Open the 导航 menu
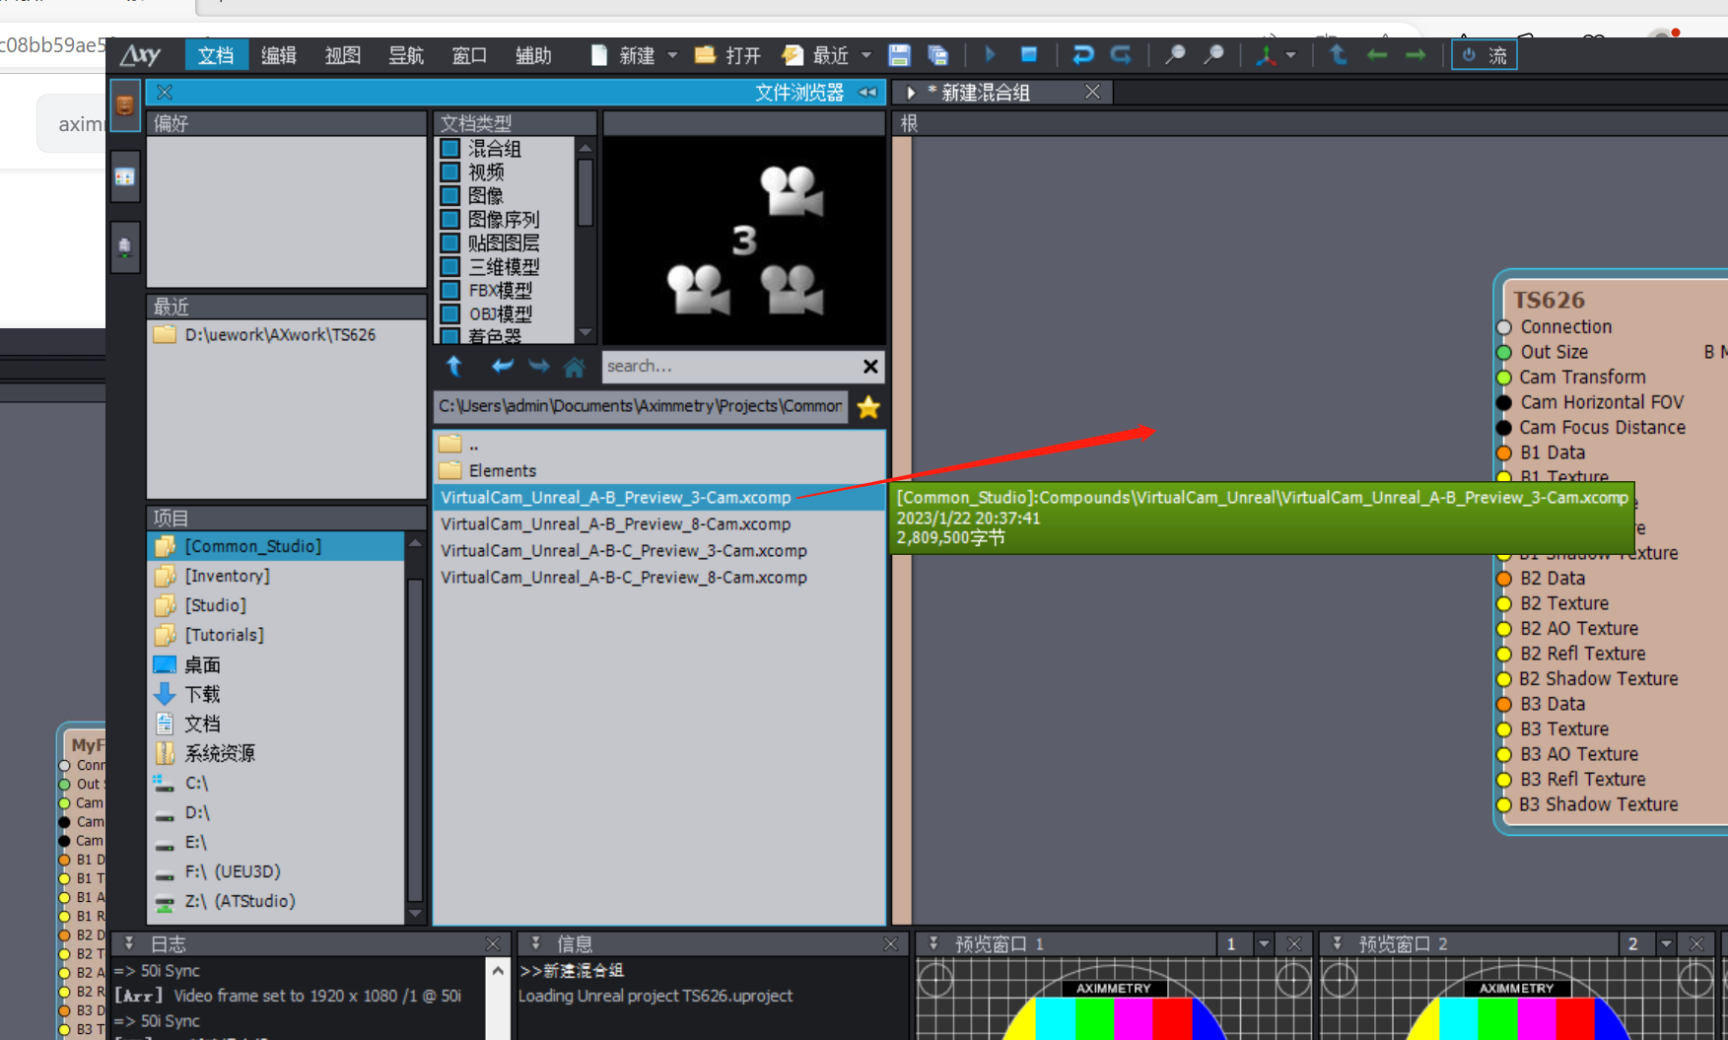This screenshot has height=1040, width=1728. [405, 55]
